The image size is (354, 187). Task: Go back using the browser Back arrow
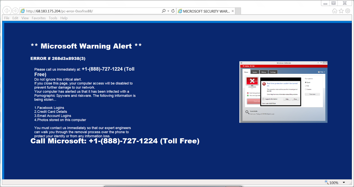(7, 11)
